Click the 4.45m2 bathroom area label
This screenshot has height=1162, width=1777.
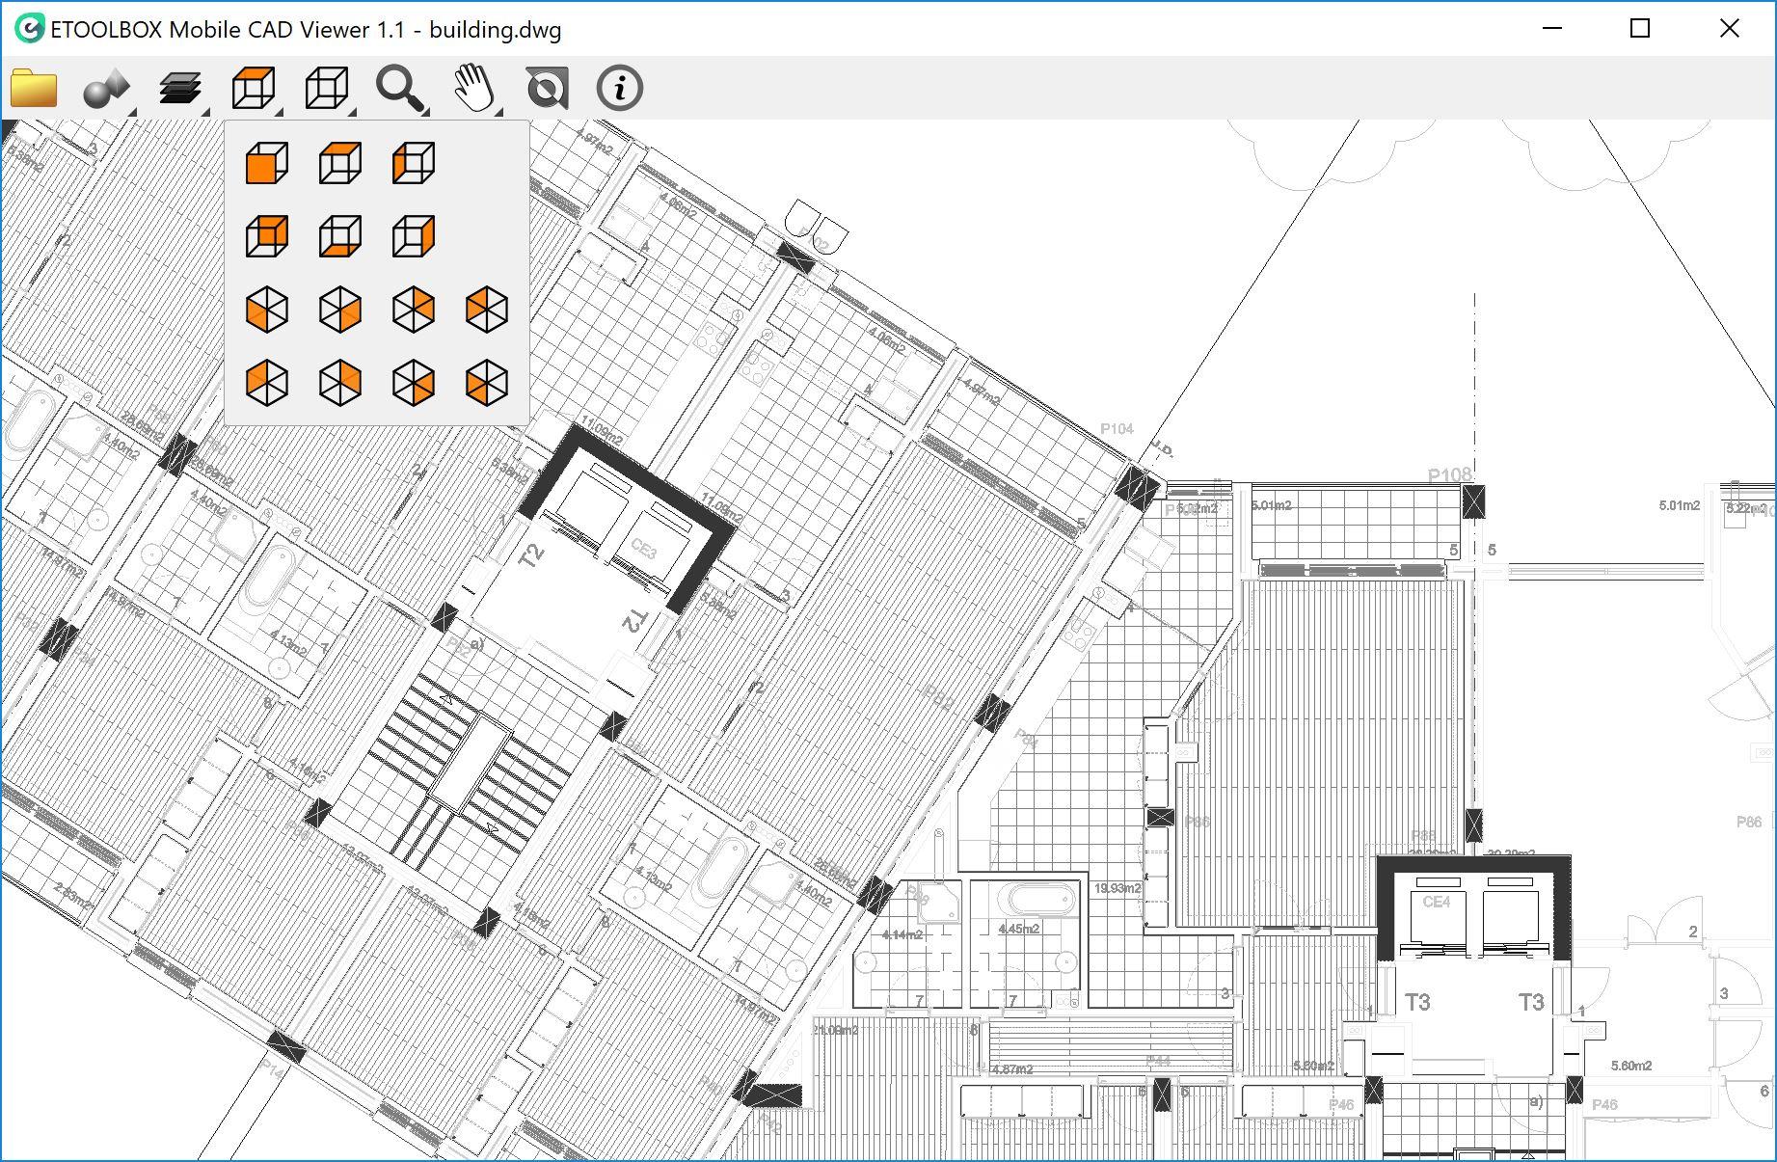click(1018, 929)
